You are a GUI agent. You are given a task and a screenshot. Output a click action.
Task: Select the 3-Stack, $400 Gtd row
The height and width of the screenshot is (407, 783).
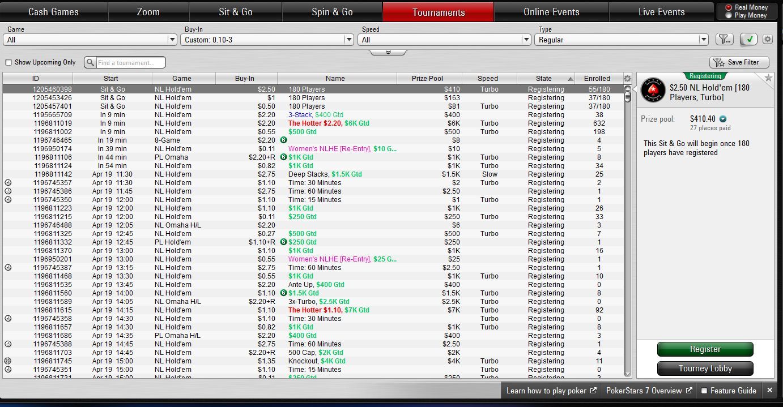[x=313, y=115]
